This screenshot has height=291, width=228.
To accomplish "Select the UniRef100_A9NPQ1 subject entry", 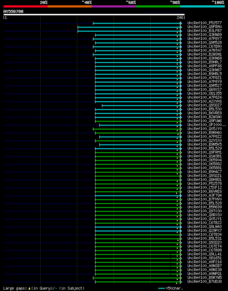I will [204, 274].
